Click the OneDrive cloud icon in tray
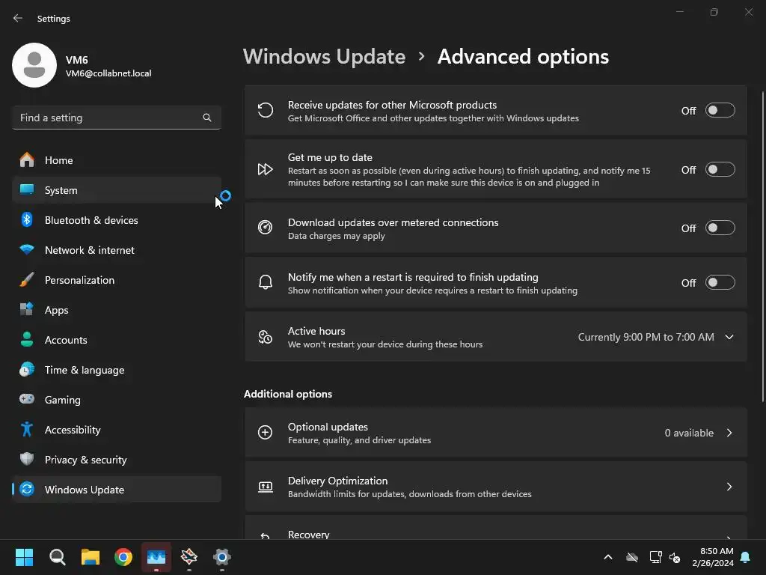 coord(632,557)
